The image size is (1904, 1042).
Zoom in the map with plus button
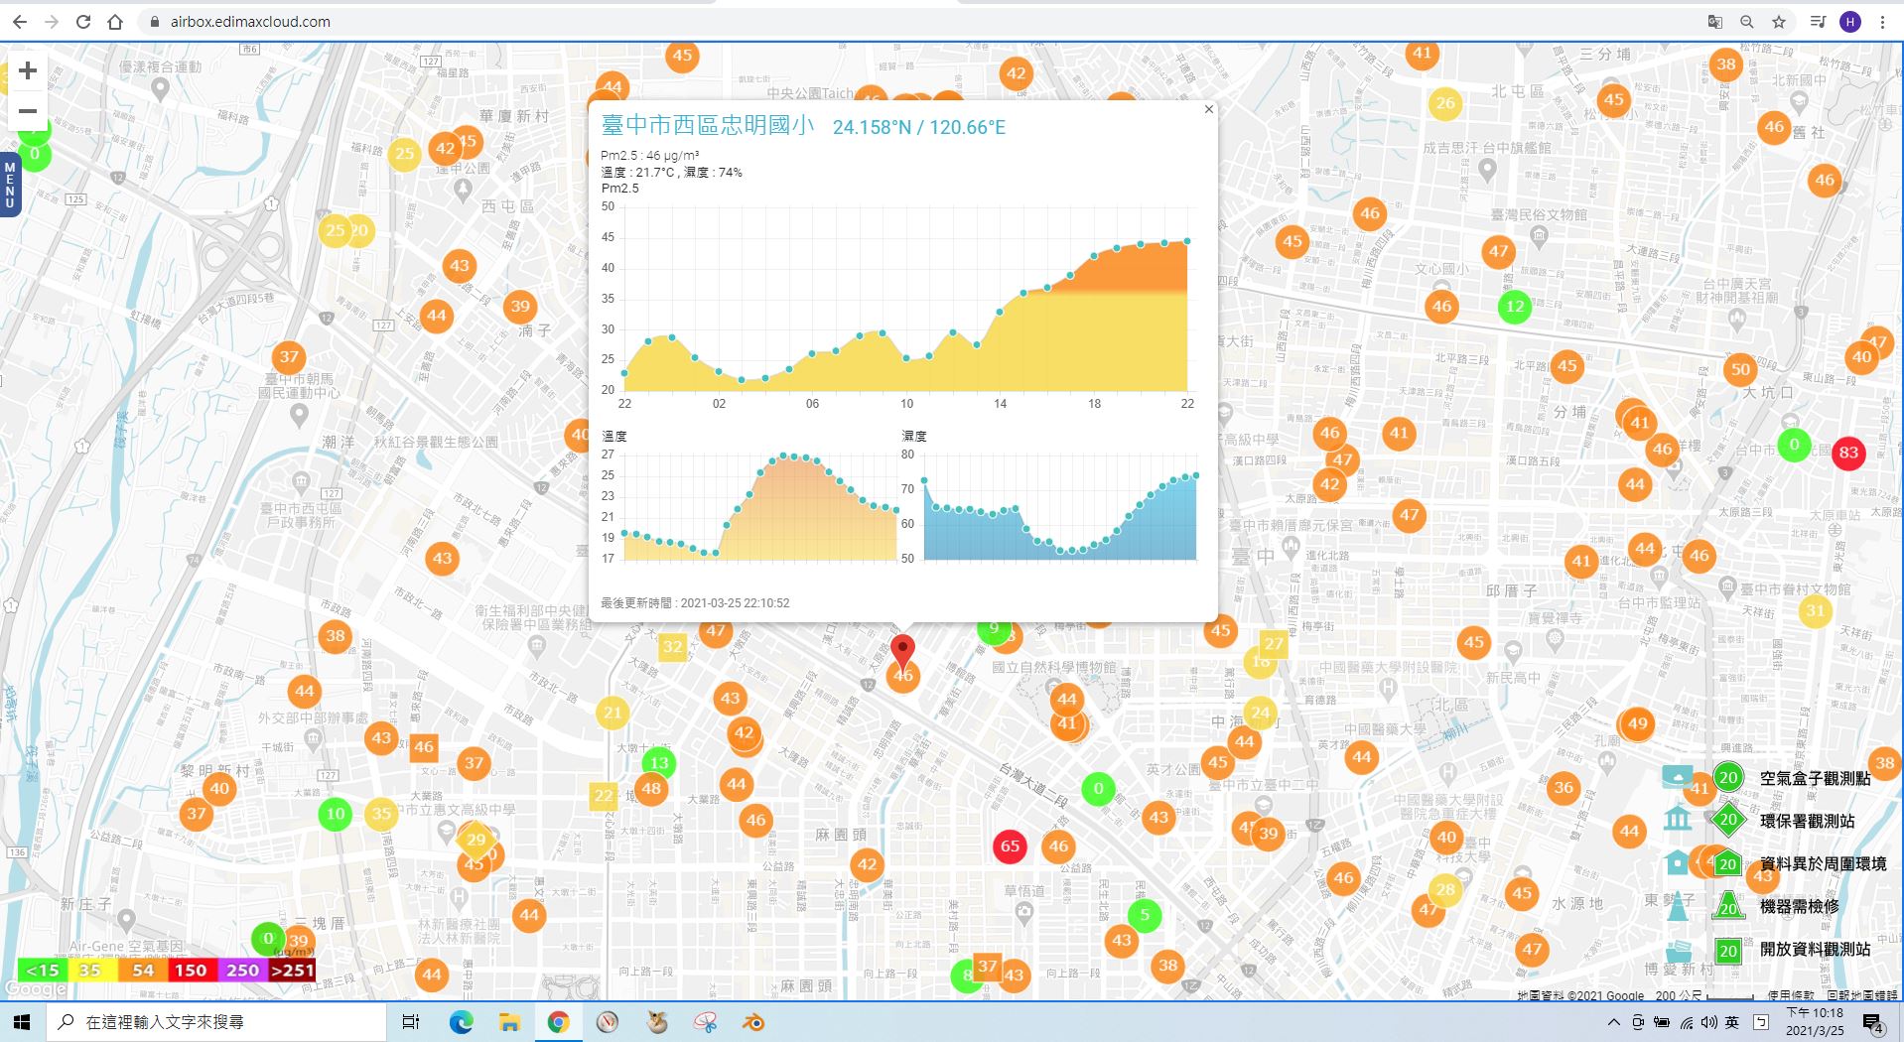coord(28,70)
